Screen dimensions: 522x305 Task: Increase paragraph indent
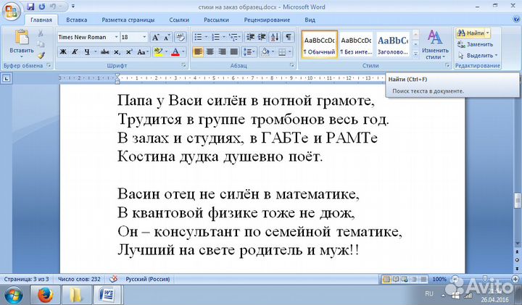point(262,37)
